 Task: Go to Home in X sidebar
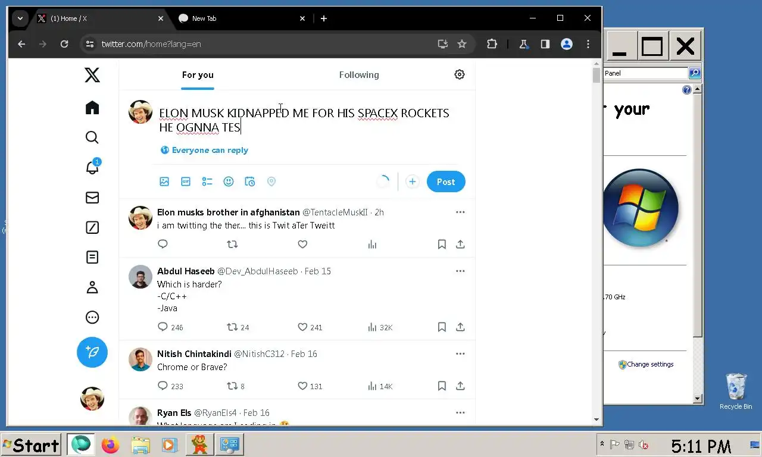[92, 108]
